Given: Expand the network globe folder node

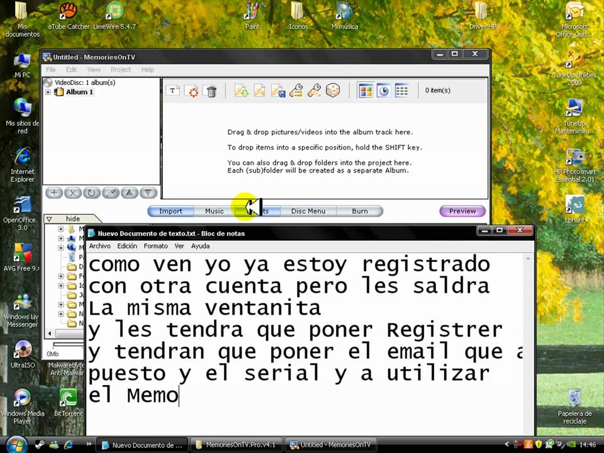Looking at the screenshot, I should pos(61,247).
